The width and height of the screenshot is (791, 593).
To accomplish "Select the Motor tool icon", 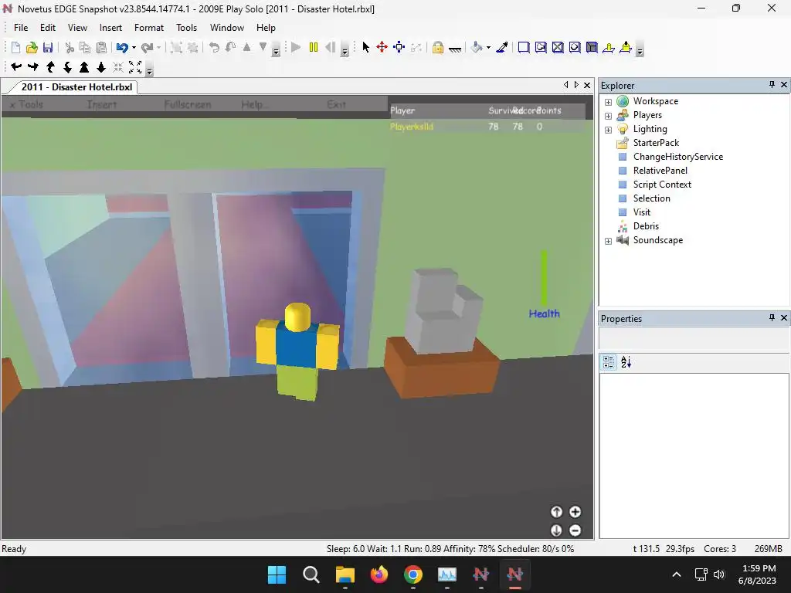I will 626,47.
